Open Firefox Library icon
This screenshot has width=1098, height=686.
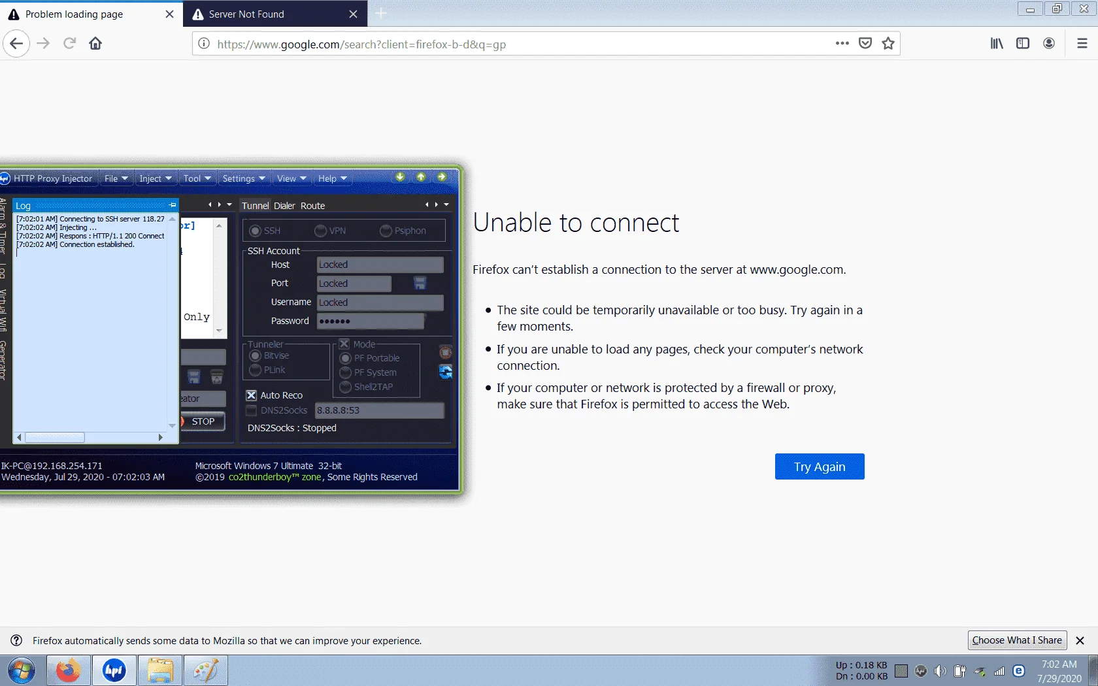pos(997,44)
